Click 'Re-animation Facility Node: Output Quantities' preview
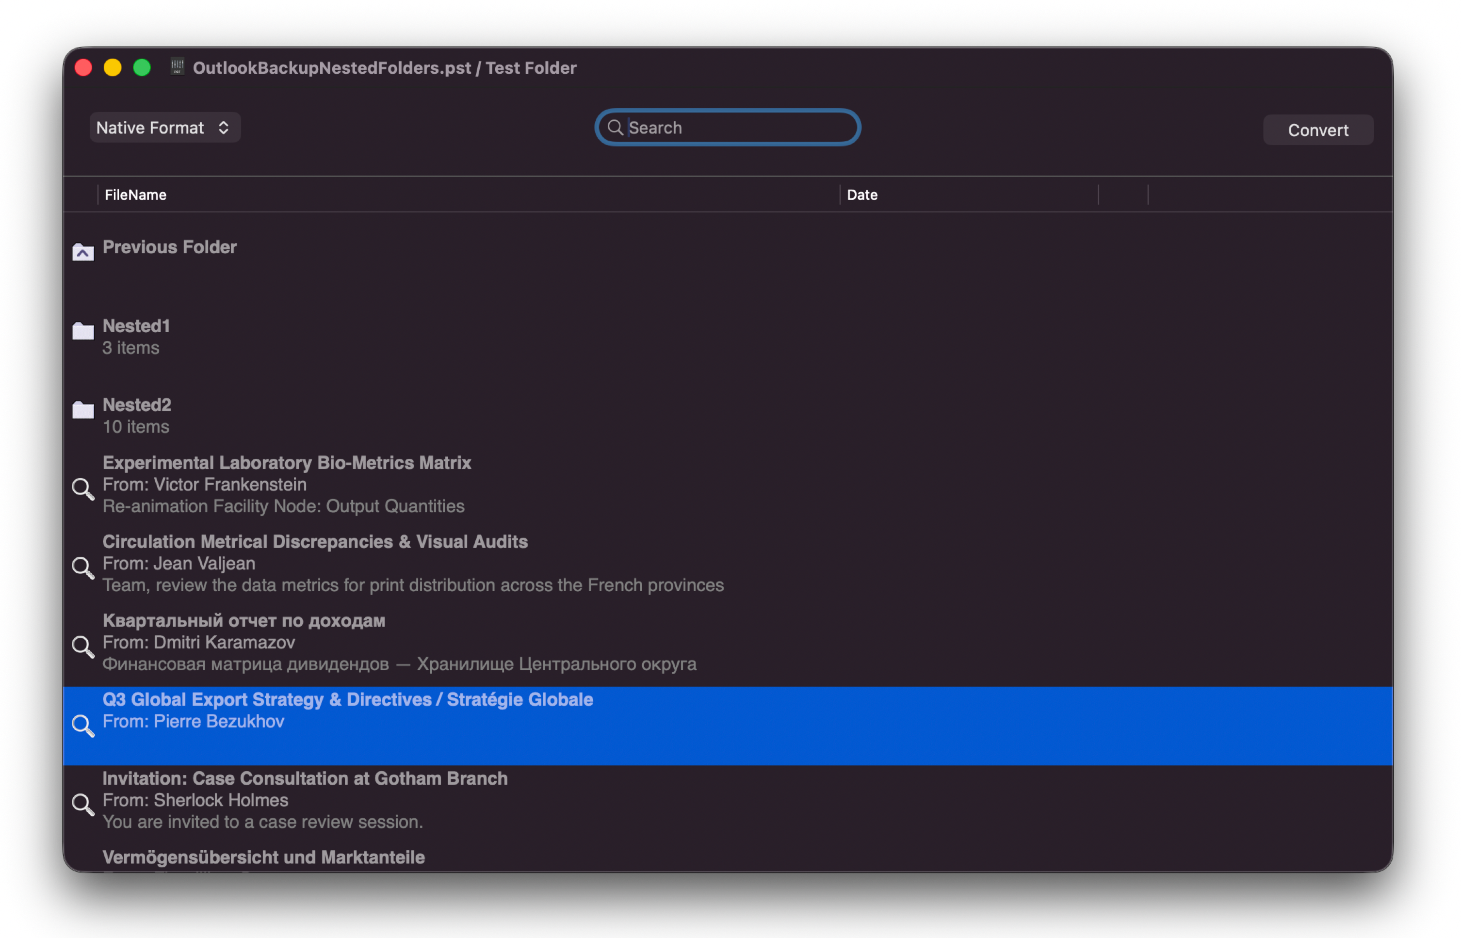Screen dimensions: 1461x938 [x=284, y=507]
